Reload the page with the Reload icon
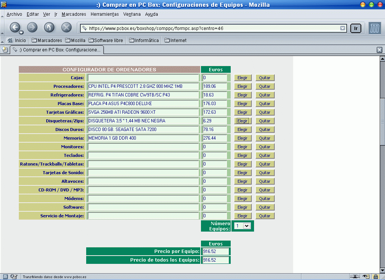The height and width of the screenshot is (280, 385). (49, 27)
